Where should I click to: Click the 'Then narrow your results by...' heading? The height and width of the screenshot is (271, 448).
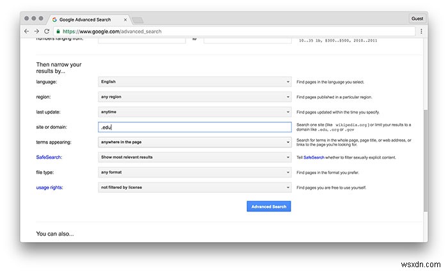(x=59, y=68)
